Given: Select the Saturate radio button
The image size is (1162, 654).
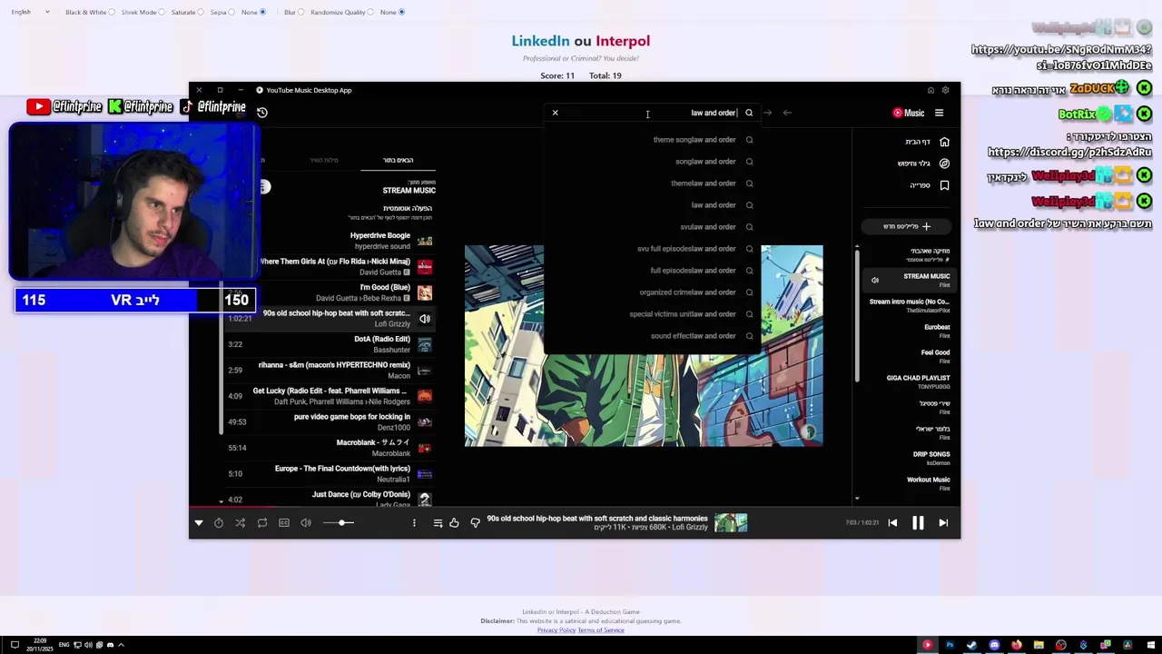Looking at the screenshot, I should [x=201, y=13].
